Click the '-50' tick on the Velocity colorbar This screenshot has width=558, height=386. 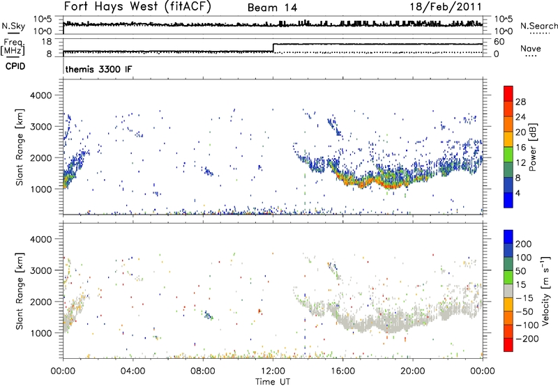pyautogui.click(x=525, y=311)
